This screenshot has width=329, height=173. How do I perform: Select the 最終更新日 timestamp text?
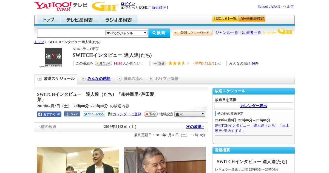(x=170, y=135)
